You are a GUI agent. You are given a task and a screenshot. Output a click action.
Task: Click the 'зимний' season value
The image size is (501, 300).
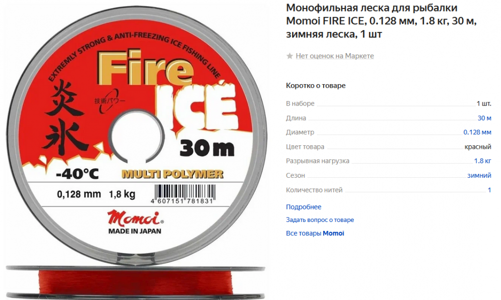(x=479, y=175)
